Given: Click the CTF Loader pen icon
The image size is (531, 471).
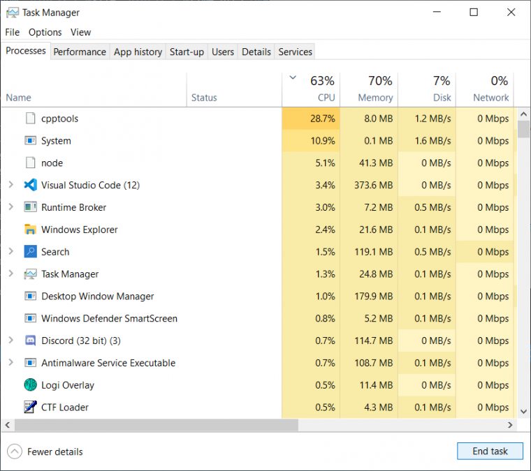Looking at the screenshot, I should 31,407.
